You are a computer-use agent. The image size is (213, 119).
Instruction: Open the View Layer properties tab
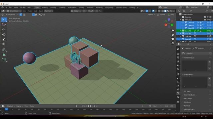coord(178,61)
